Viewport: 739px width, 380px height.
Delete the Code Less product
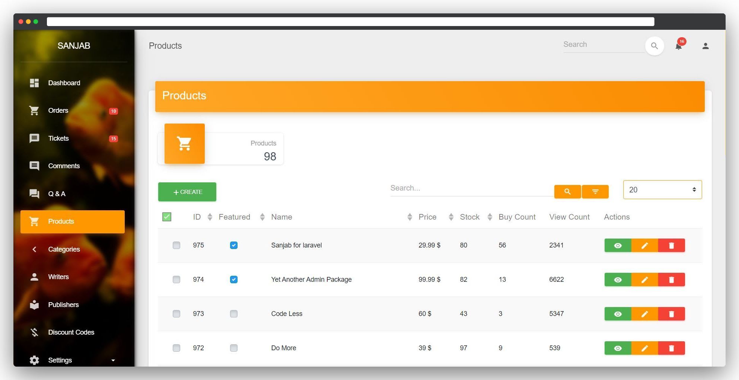coord(671,314)
